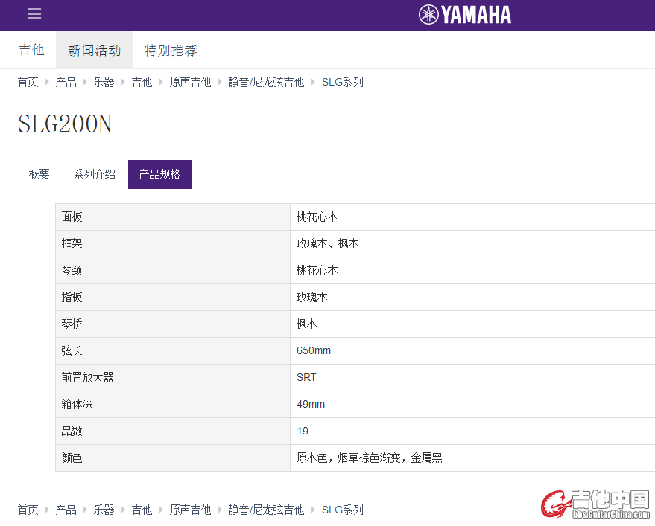Select the SRT preamp value
655x526 pixels.
(306, 377)
